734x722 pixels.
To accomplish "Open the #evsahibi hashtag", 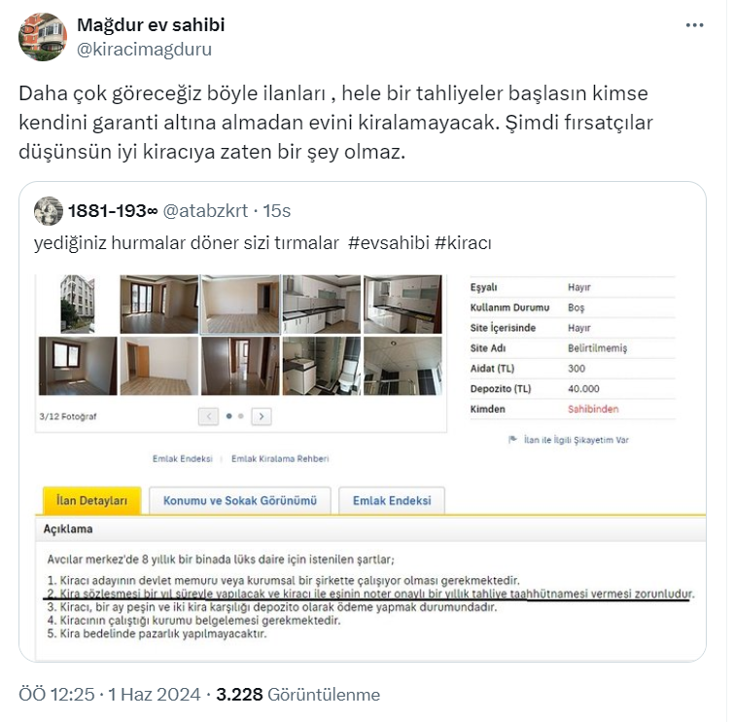I will pos(389,243).
